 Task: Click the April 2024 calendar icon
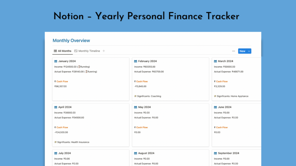[x=56, y=107]
